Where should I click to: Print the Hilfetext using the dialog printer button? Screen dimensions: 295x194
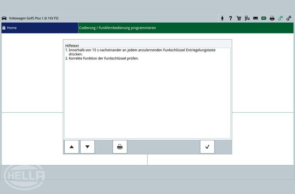(x=120, y=147)
